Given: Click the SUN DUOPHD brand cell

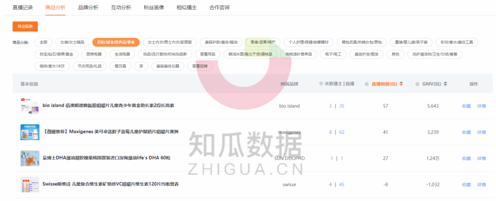Looking at the screenshot, I should (289, 158).
